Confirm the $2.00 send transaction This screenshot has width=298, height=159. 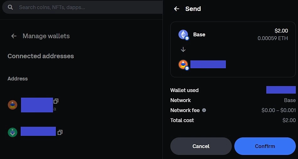coord(265,146)
